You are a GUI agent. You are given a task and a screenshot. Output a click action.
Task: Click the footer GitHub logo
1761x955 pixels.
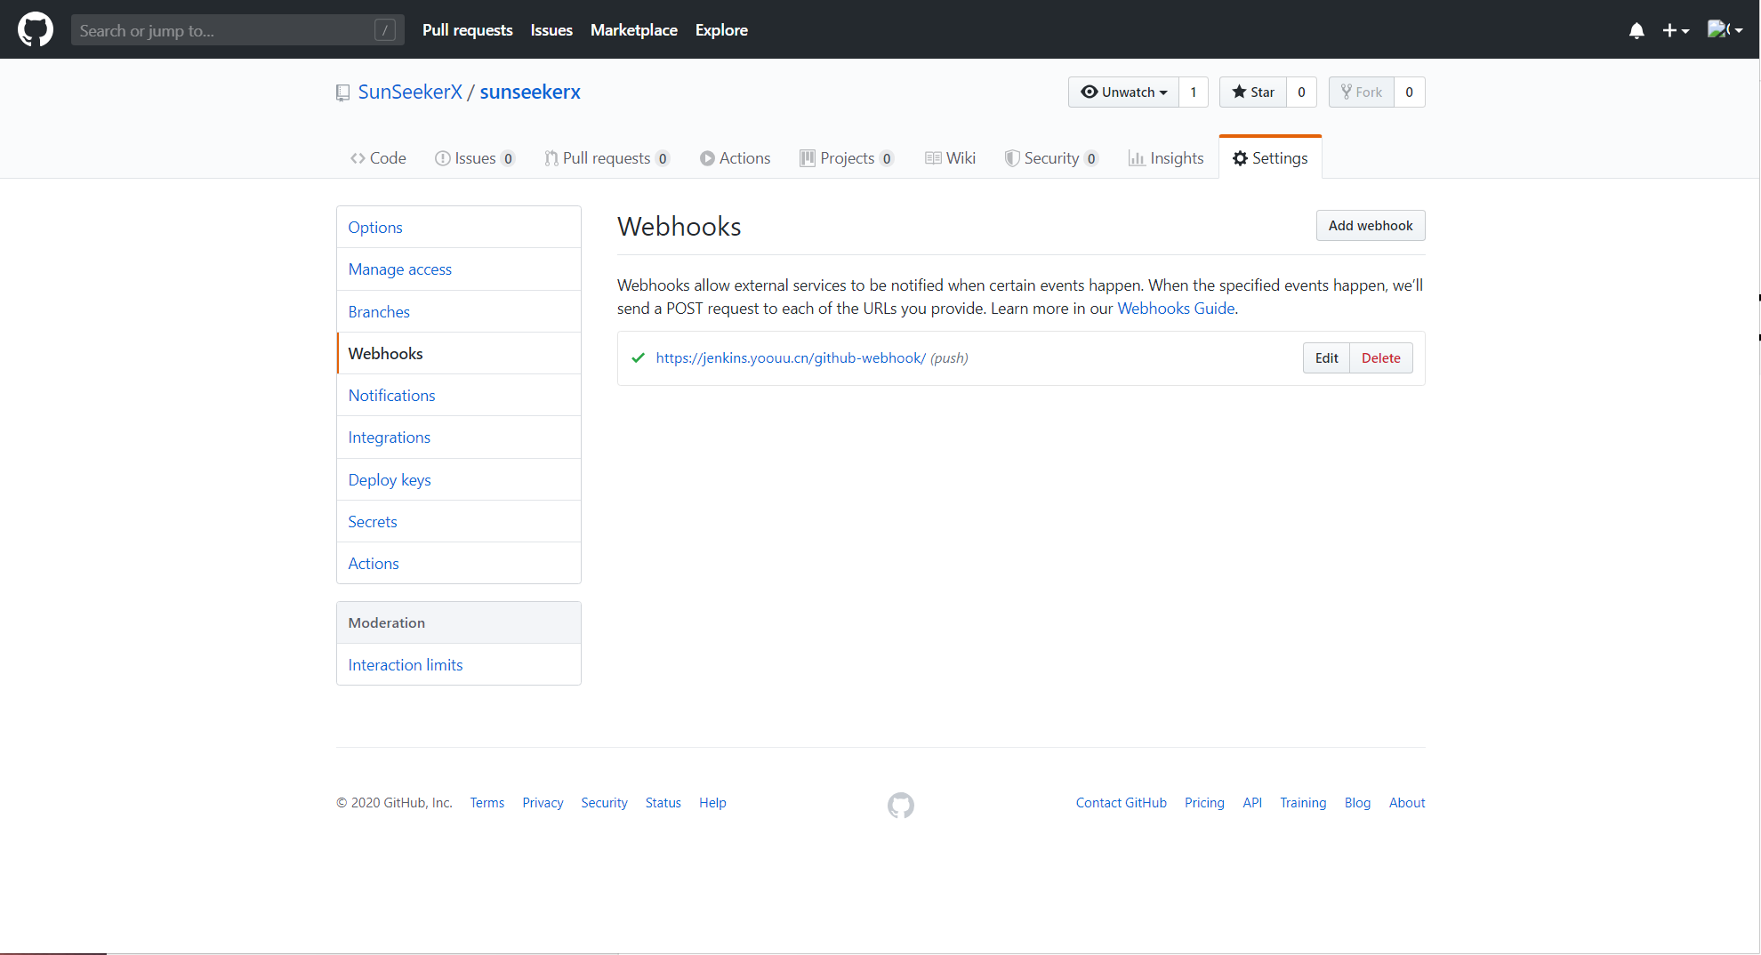point(900,805)
